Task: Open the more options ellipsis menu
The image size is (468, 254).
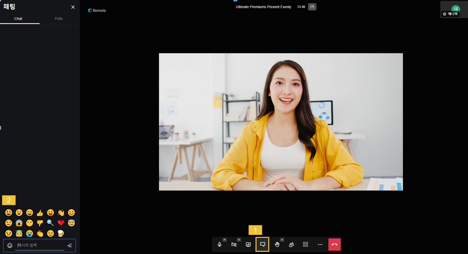Action: 320,245
